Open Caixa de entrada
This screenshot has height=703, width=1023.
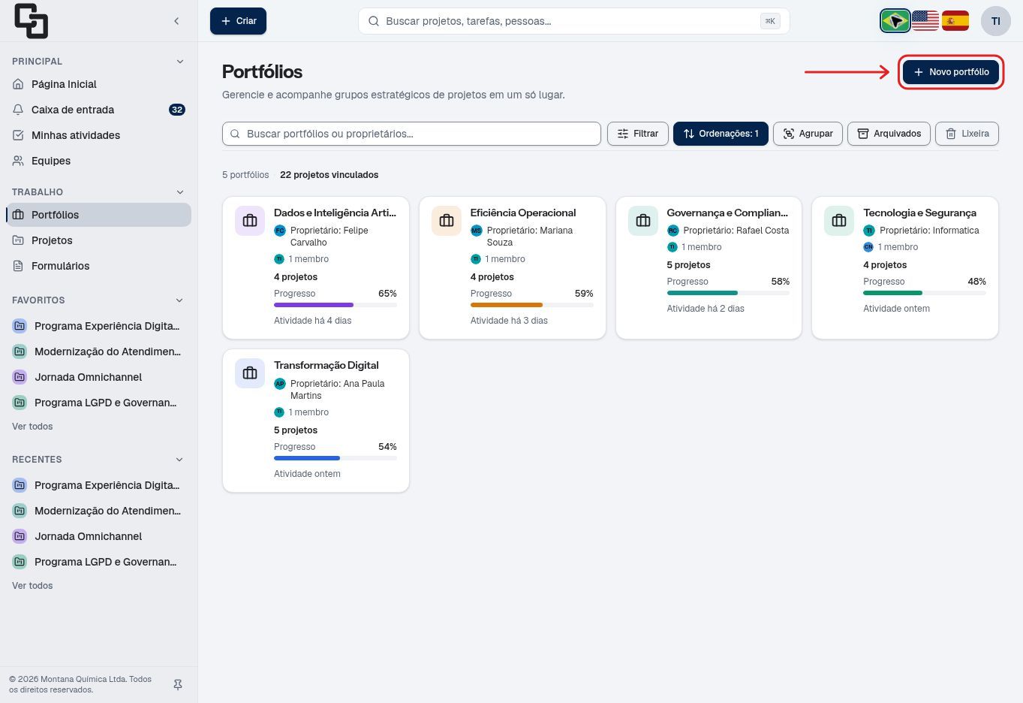click(x=98, y=110)
